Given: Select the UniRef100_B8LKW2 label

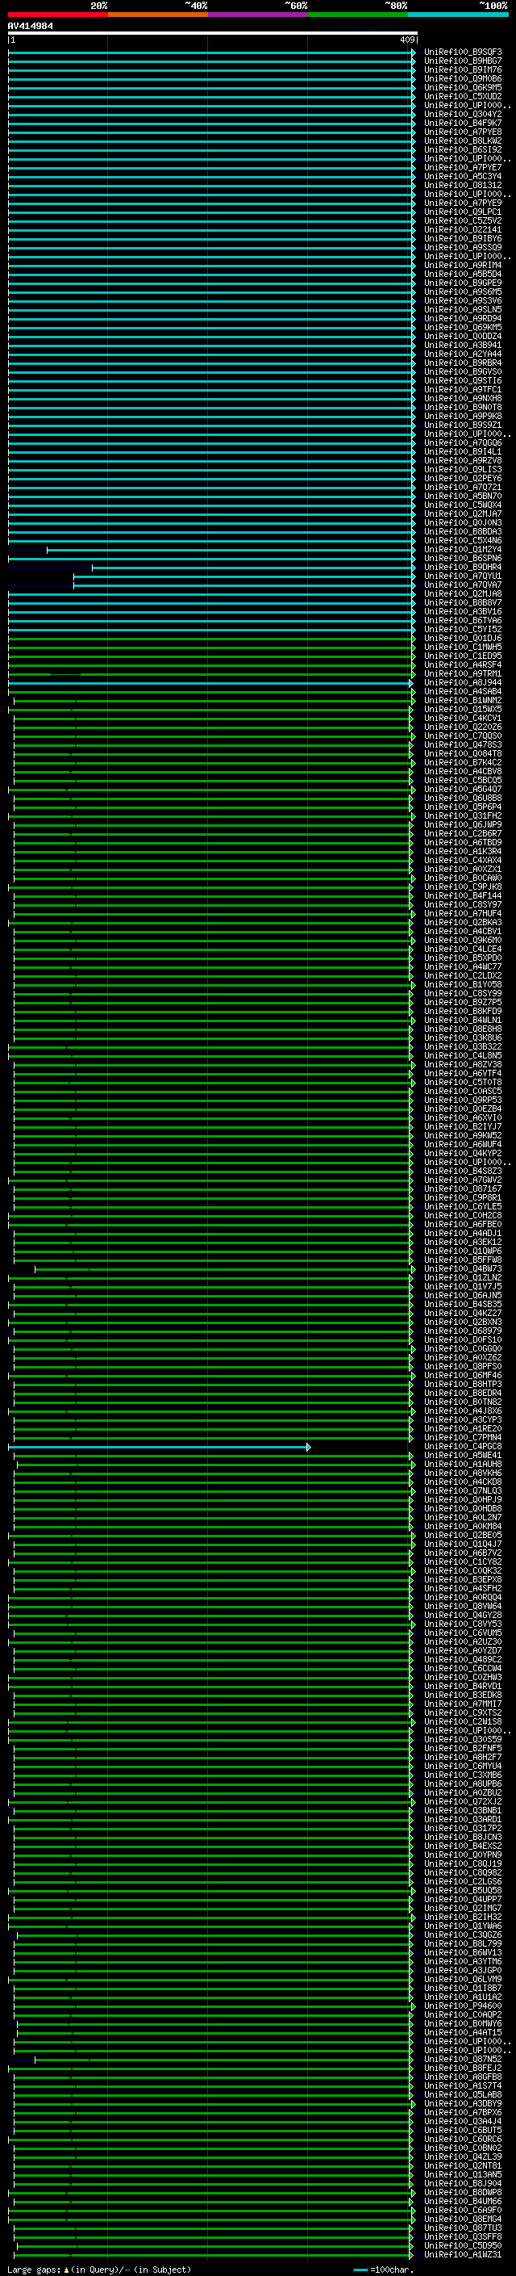Looking at the screenshot, I should (462, 140).
